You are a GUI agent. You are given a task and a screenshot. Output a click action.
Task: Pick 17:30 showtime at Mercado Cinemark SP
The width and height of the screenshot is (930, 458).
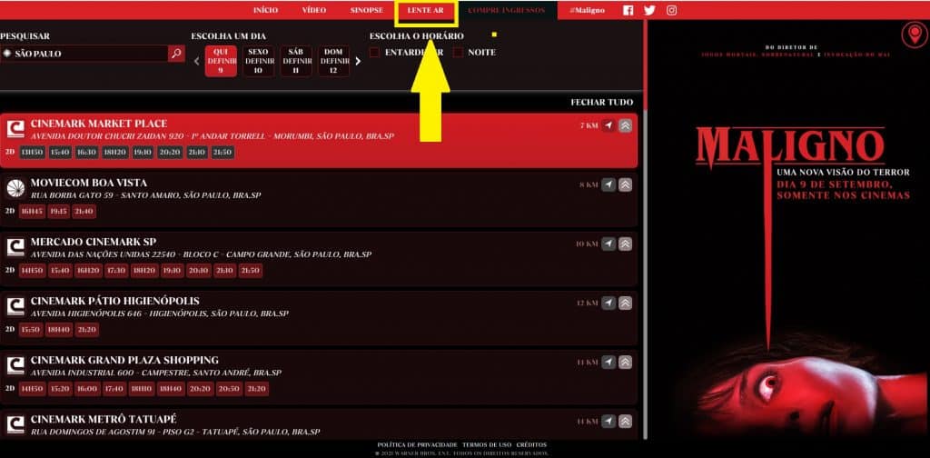116,271
